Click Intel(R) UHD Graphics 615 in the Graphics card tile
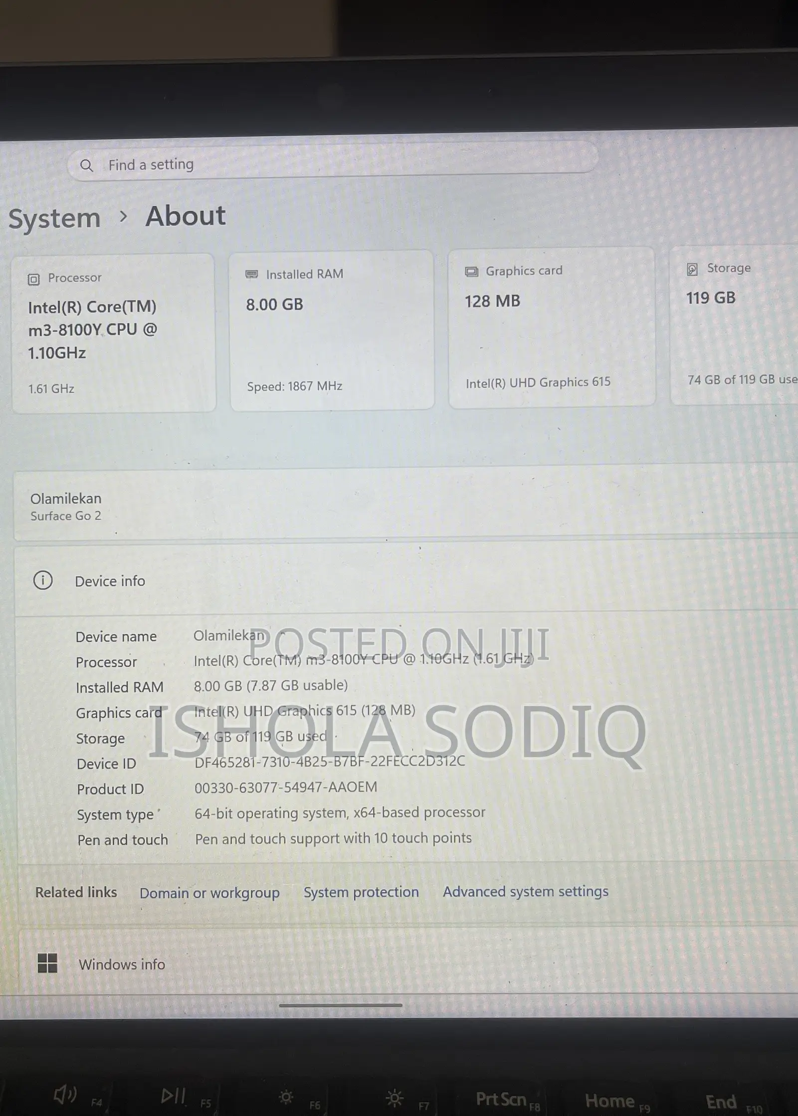The height and width of the screenshot is (1116, 798). [538, 383]
